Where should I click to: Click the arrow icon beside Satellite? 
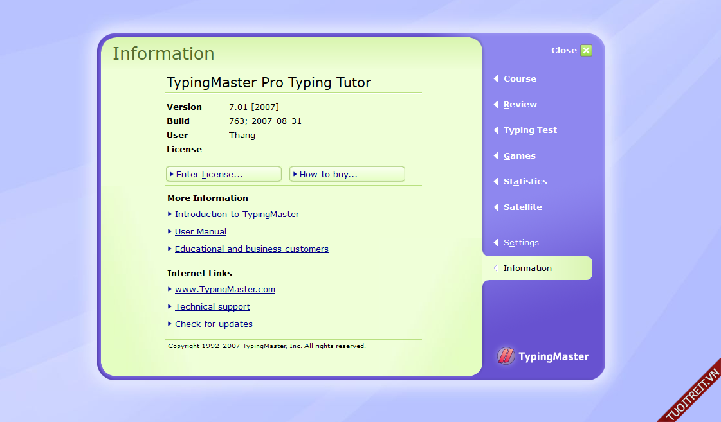click(x=496, y=207)
